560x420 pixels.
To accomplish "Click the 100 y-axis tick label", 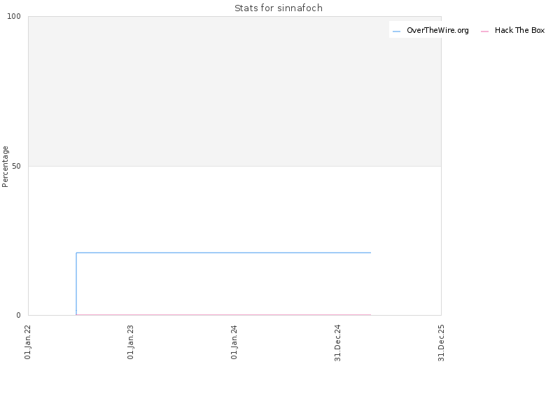I will (x=14, y=16).
